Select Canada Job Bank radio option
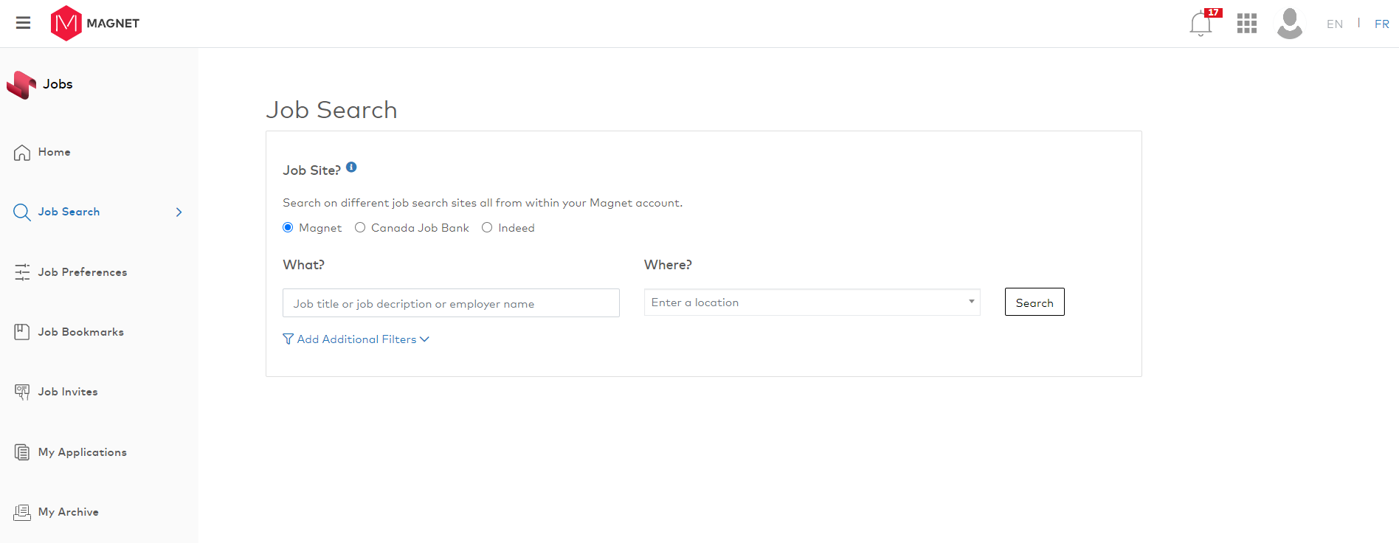 coord(360,228)
